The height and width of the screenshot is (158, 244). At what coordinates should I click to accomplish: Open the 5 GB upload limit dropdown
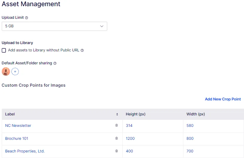pos(54,26)
